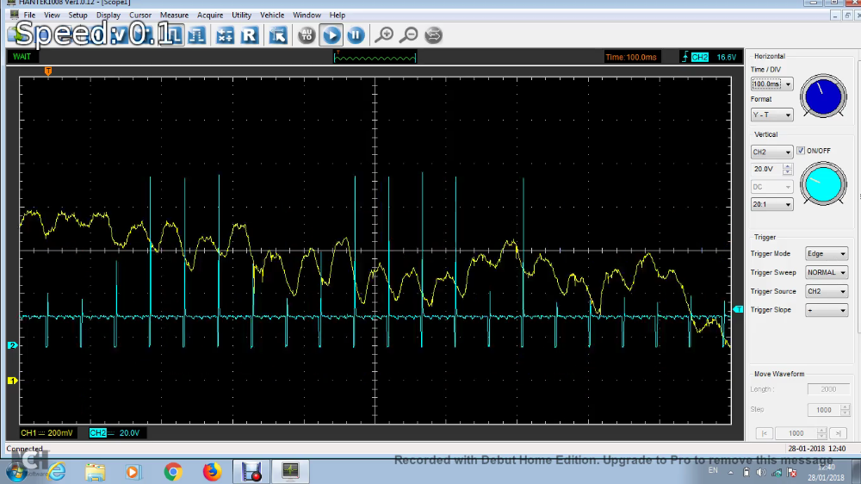Click the zoom out magnifier icon
861x484 pixels.
pos(409,35)
